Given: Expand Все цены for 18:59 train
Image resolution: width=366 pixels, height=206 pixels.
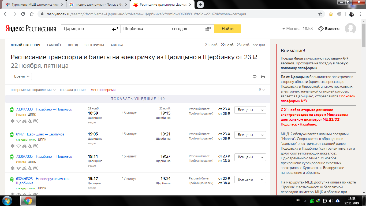Looking at the screenshot, I should [250, 110].
